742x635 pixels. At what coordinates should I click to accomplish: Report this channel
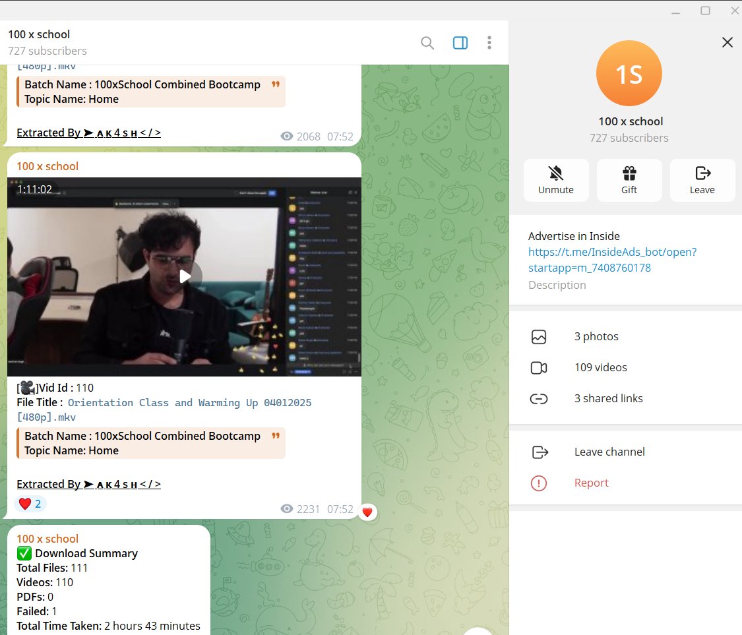(x=626, y=483)
